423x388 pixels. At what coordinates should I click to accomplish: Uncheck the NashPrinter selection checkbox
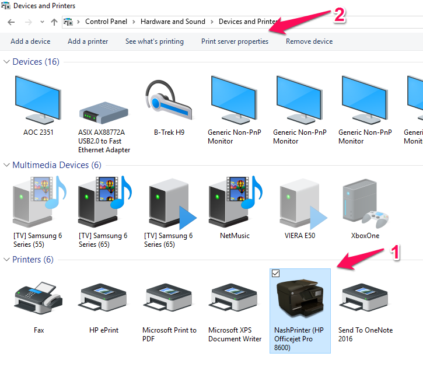pos(275,273)
